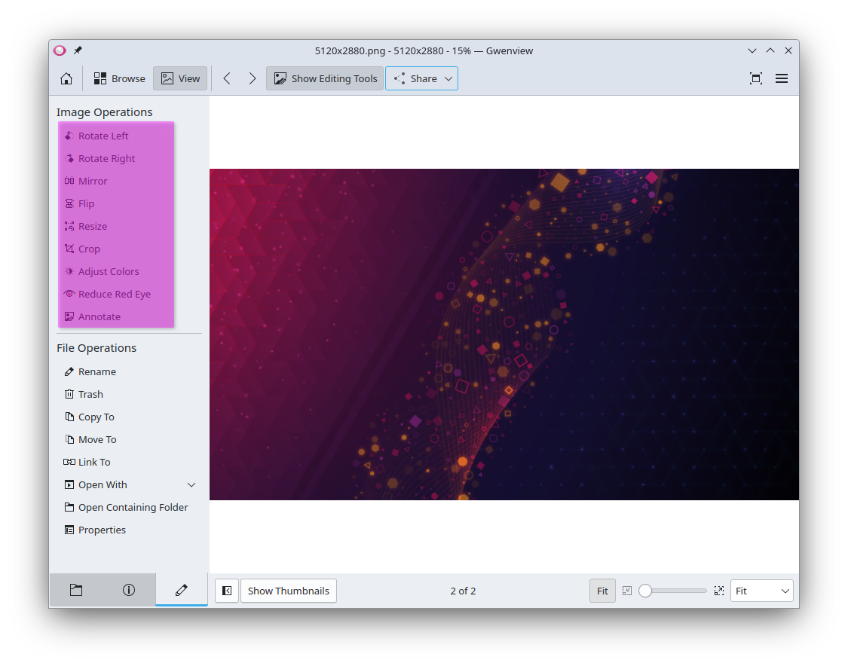Open the Fit zoom combo box
This screenshot has height=666, width=848.
click(x=761, y=591)
